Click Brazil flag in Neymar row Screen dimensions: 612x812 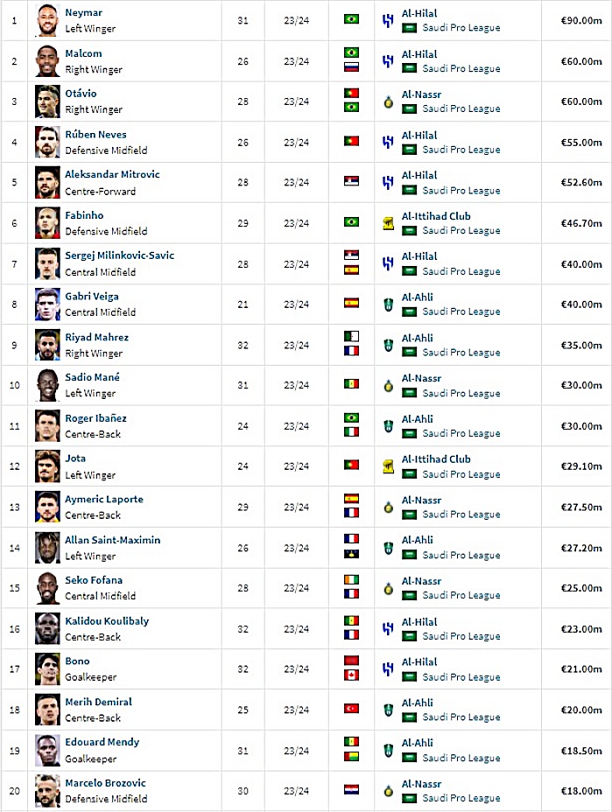point(351,19)
